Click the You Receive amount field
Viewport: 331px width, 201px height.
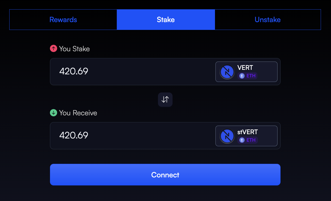[x=131, y=136]
